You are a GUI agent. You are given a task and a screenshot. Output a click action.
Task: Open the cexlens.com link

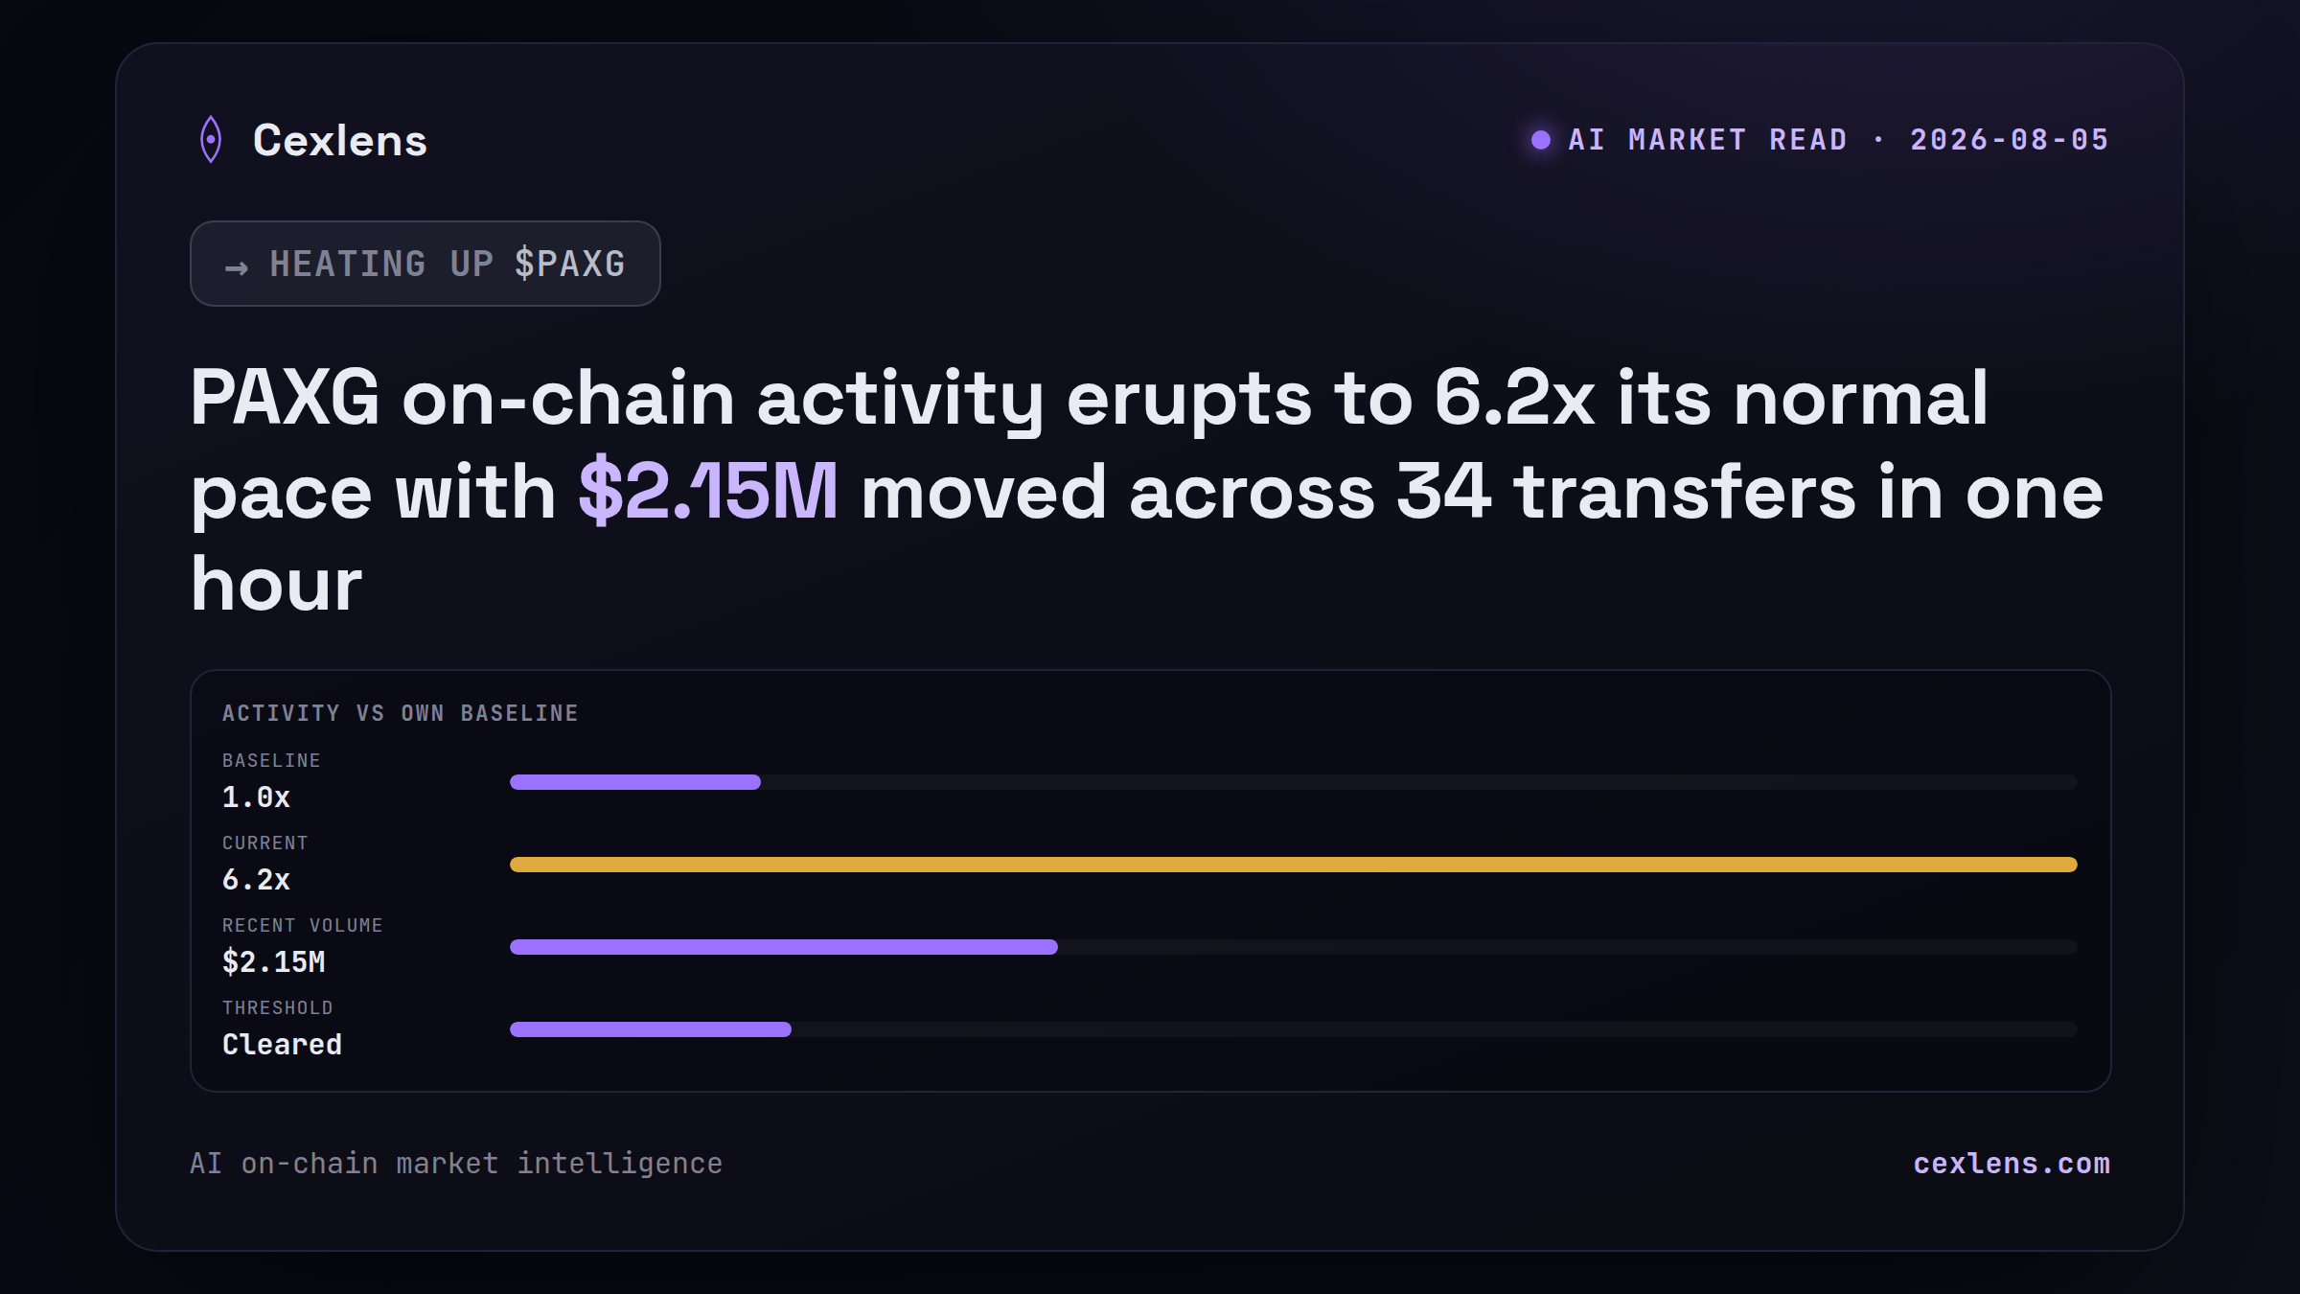[2012, 1163]
